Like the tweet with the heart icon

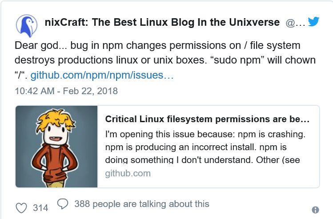click(21, 207)
